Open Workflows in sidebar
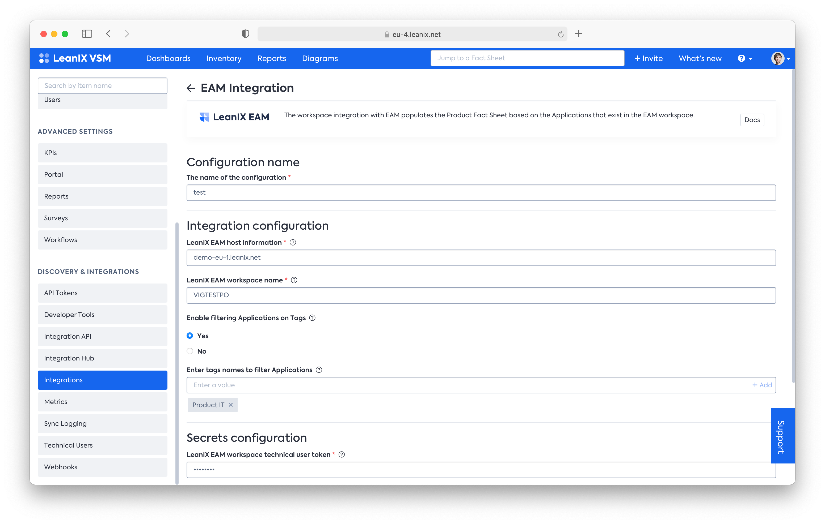825x524 pixels. (x=102, y=240)
